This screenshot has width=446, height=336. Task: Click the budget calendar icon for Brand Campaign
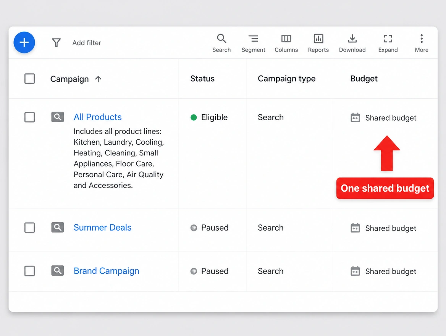point(355,271)
